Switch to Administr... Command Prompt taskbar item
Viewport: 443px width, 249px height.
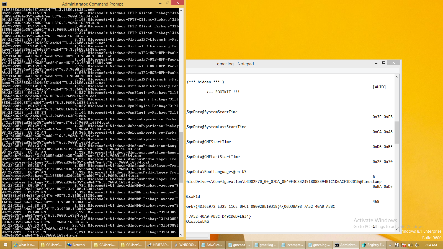click(x=346, y=245)
